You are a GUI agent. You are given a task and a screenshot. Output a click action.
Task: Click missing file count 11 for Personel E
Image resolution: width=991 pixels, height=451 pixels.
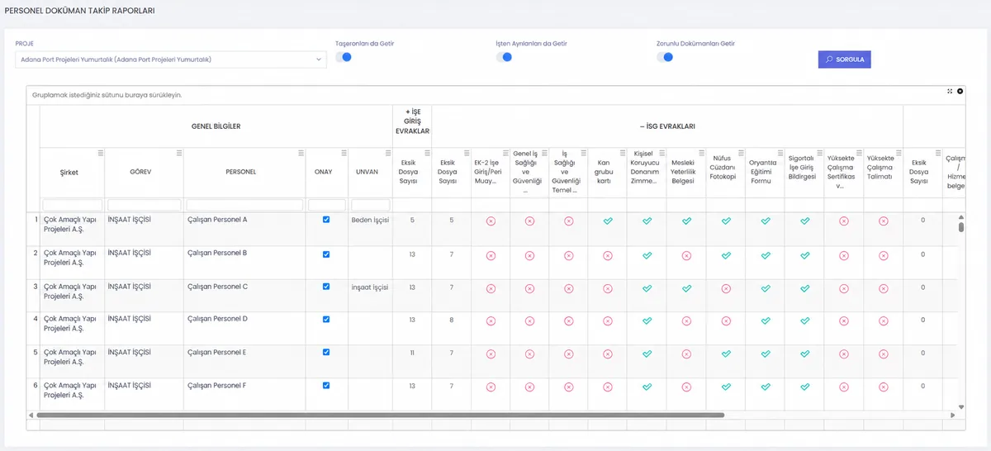pyautogui.click(x=412, y=353)
